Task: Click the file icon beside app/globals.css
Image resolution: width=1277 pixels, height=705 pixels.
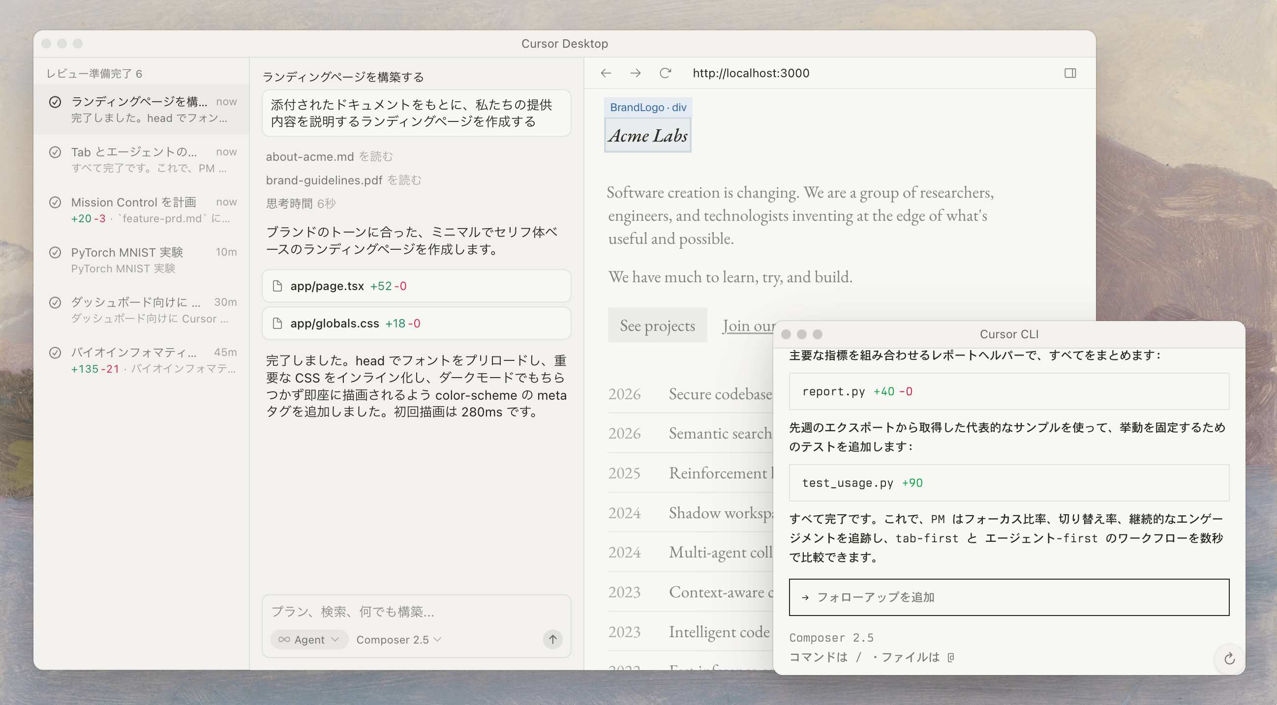Action: point(277,323)
